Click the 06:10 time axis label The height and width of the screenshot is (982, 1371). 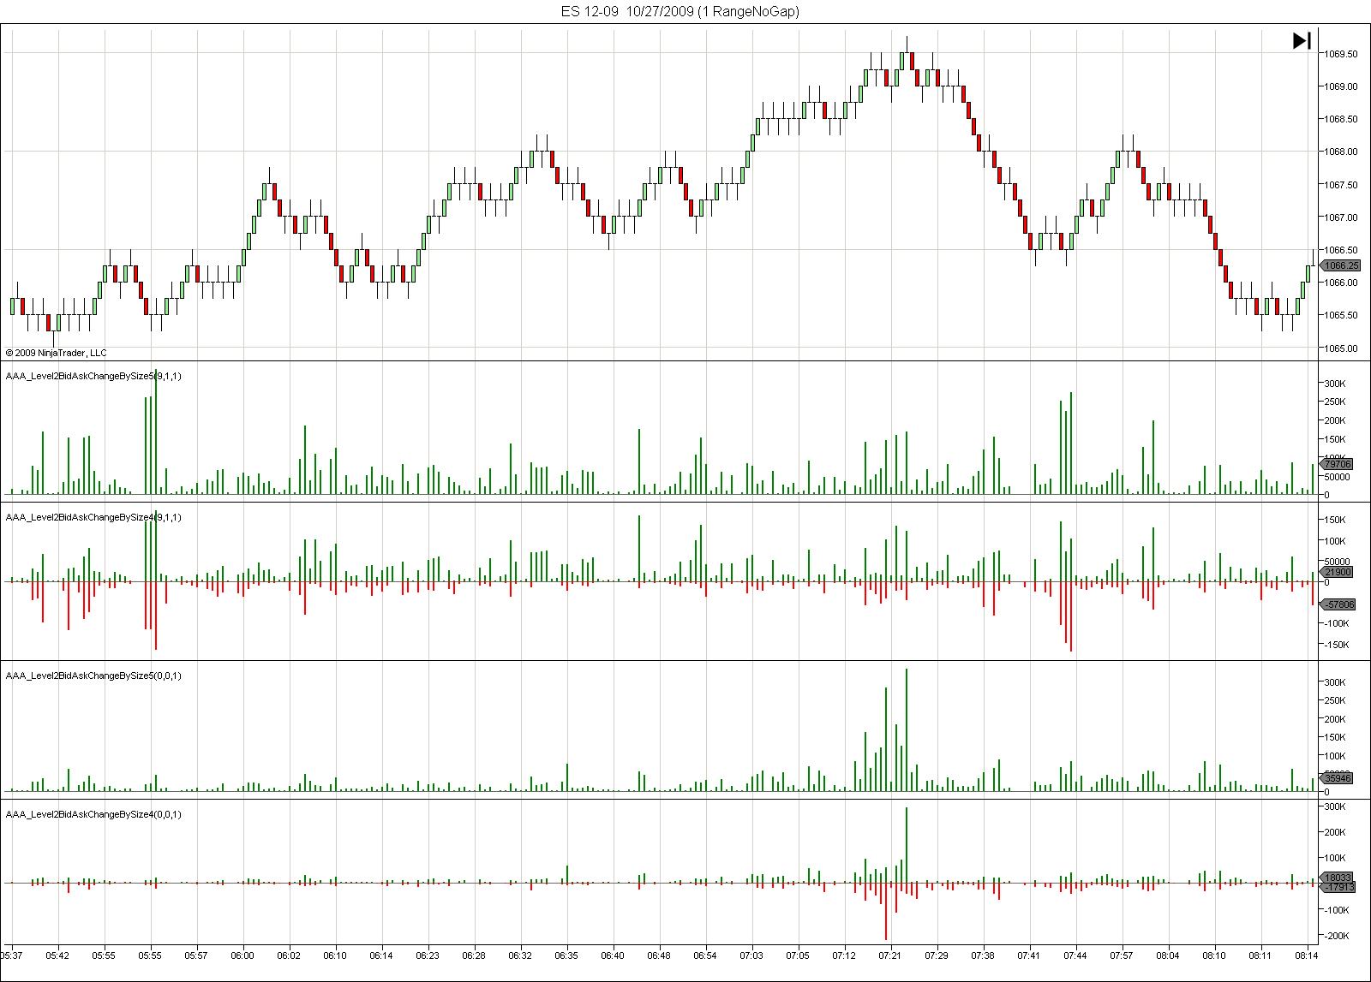coord(335,955)
